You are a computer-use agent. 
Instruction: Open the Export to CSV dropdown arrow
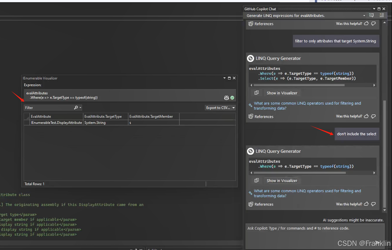point(234,108)
